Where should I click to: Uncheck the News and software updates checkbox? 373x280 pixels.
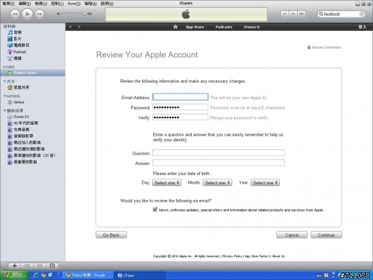pyautogui.click(x=155, y=209)
